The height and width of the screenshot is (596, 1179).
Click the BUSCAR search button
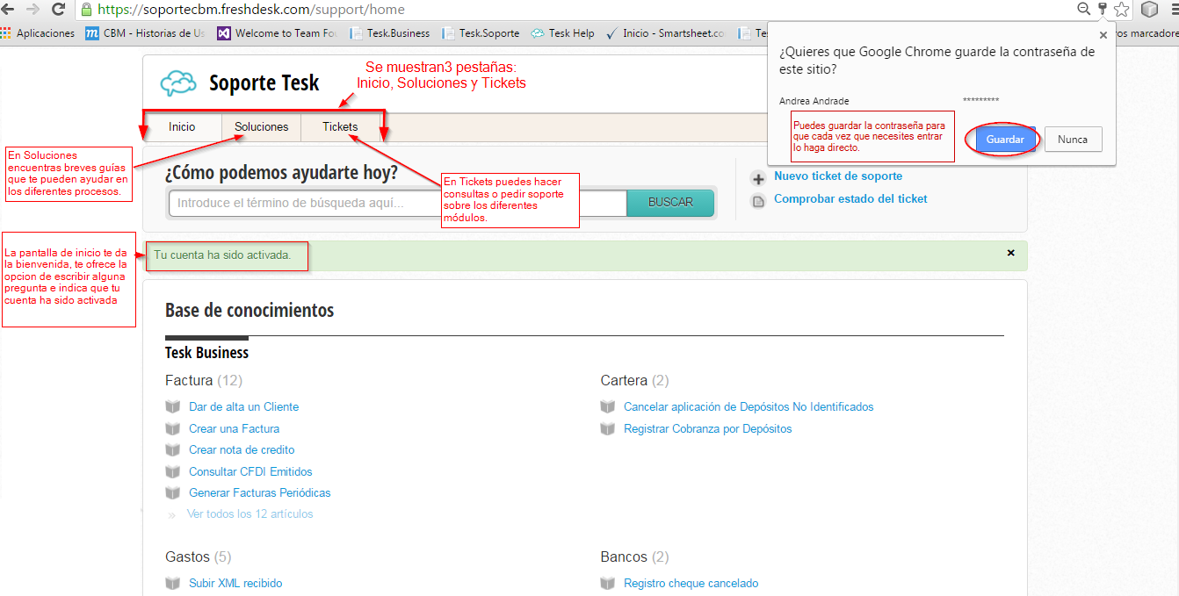click(670, 202)
